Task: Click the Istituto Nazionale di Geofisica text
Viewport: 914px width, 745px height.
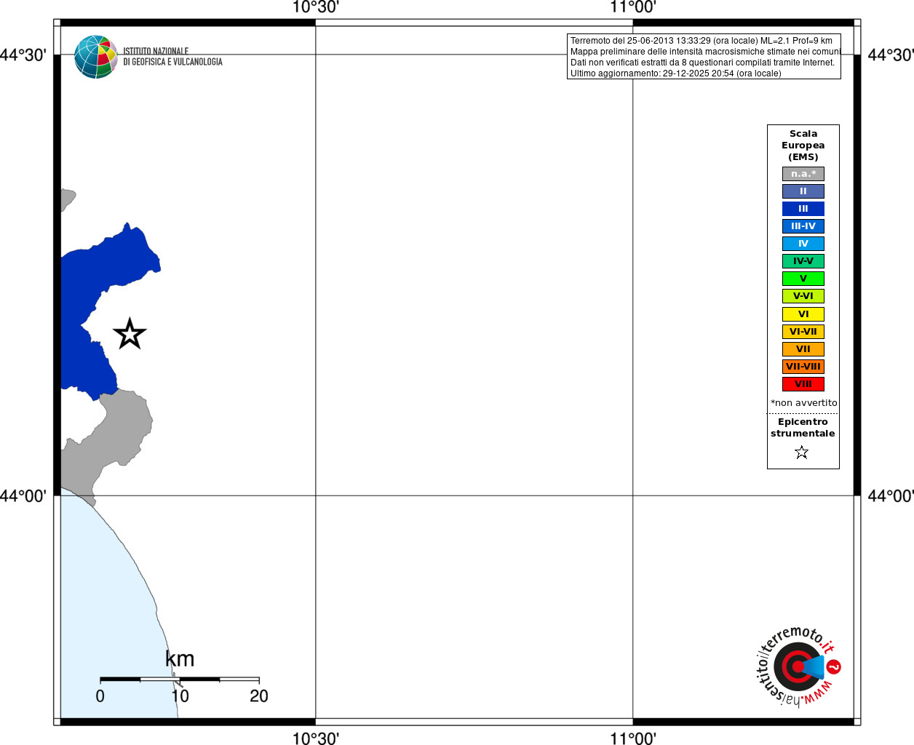Action: pyautogui.click(x=172, y=57)
